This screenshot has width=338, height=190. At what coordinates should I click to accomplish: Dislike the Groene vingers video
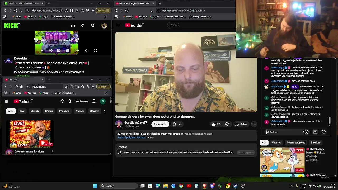(x=227, y=124)
